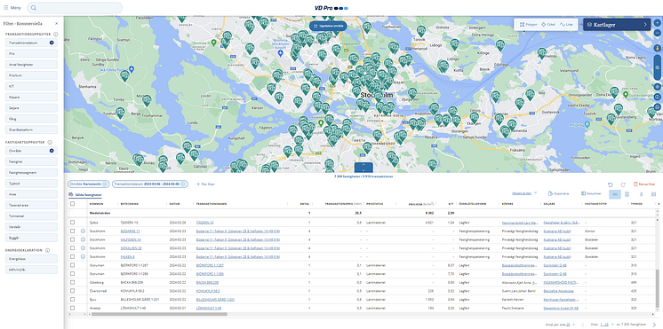The height and width of the screenshot is (329, 663).
Task: Open the Fastighetssegment filter
Action: [x=31, y=173]
